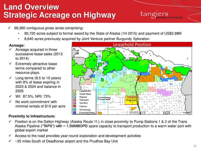The width and height of the screenshot is (201, 150).
Task: Click the Leasehold yellow legend swatch
Action: click(x=74, y=91)
